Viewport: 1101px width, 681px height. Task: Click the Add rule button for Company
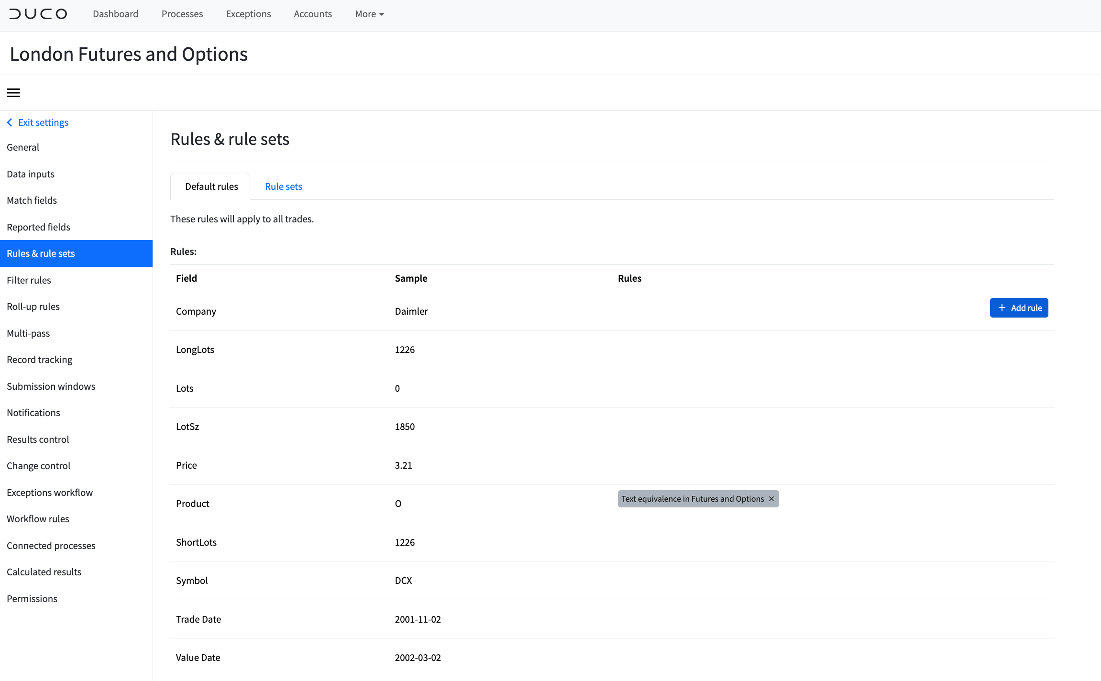coord(1019,308)
